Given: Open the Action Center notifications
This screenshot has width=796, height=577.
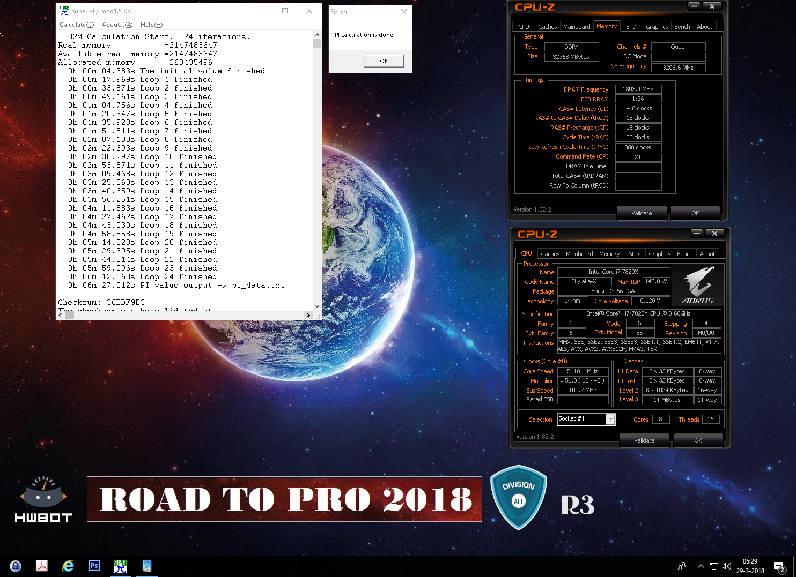Looking at the screenshot, I should point(780,567).
